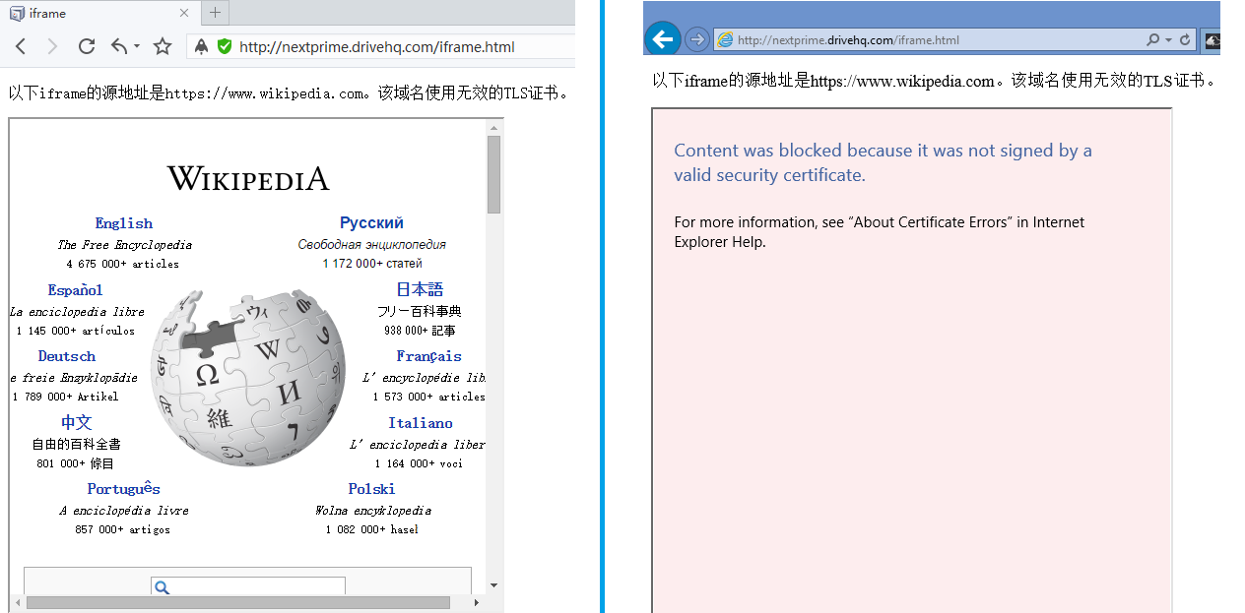Click the iframe scrollbar down arrow
Screen dimensions: 1245x613
(x=494, y=586)
